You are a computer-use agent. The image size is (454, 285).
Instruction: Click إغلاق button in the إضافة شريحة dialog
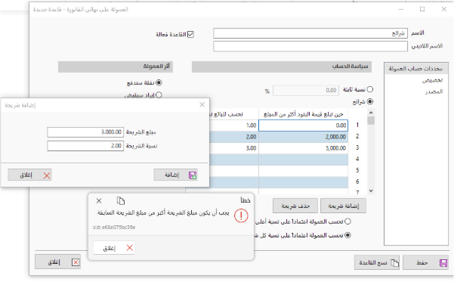tap(29, 175)
